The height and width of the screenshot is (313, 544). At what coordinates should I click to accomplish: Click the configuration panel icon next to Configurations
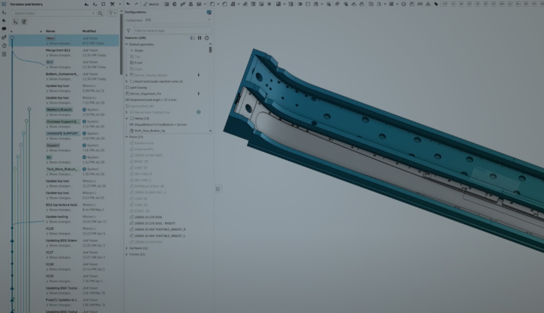[209, 12]
